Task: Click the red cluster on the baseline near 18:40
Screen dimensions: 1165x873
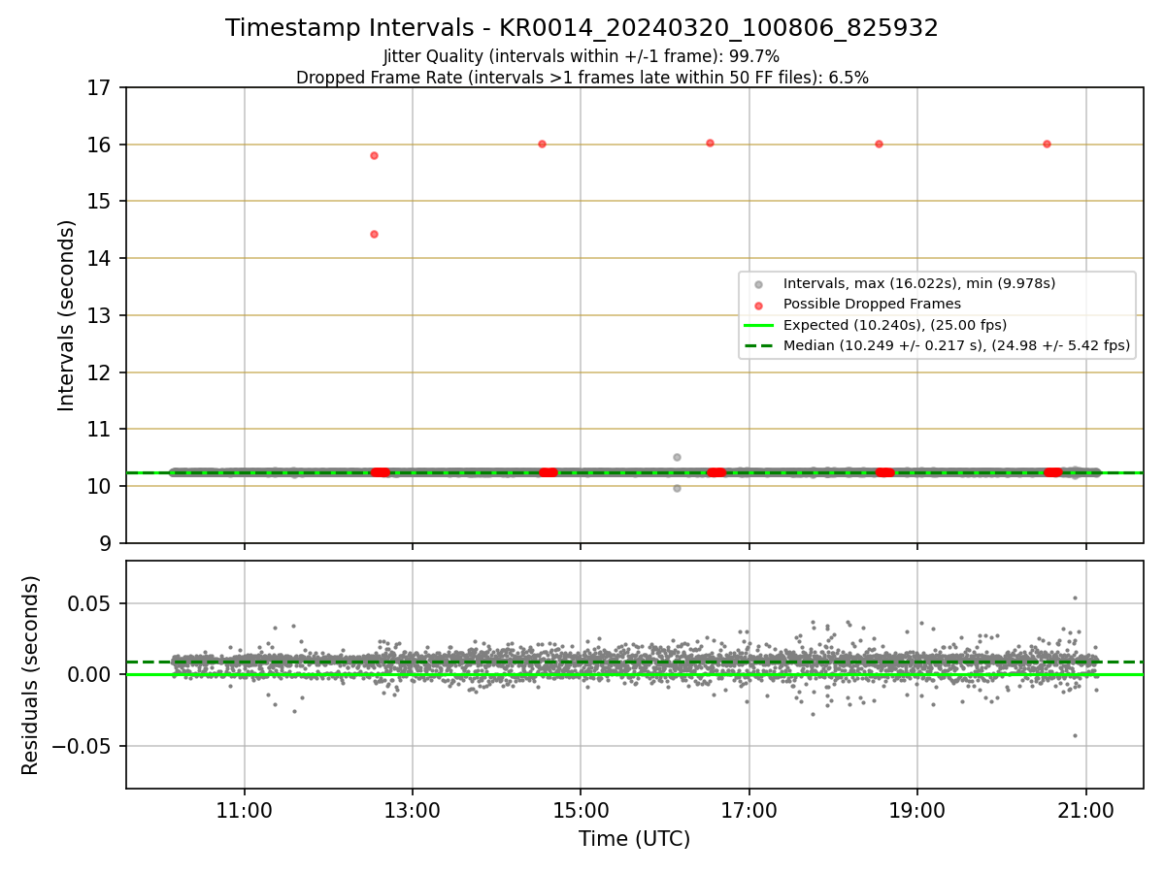Action: tap(885, 472)
